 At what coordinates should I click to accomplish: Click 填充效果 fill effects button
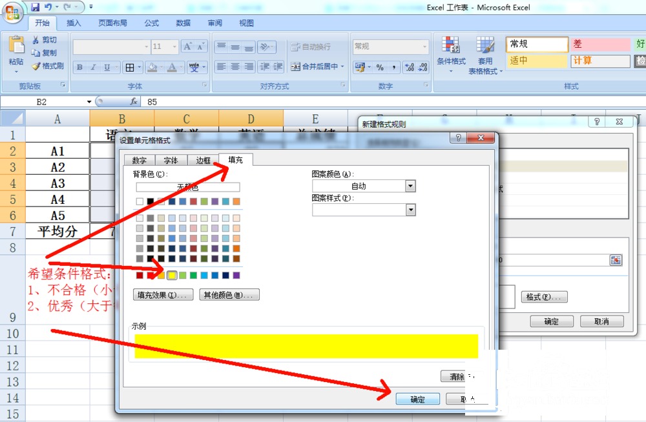163,295
